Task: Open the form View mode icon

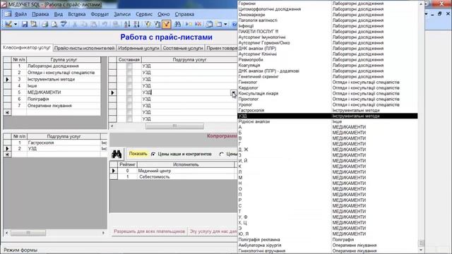Action: (x=8, y=25)
